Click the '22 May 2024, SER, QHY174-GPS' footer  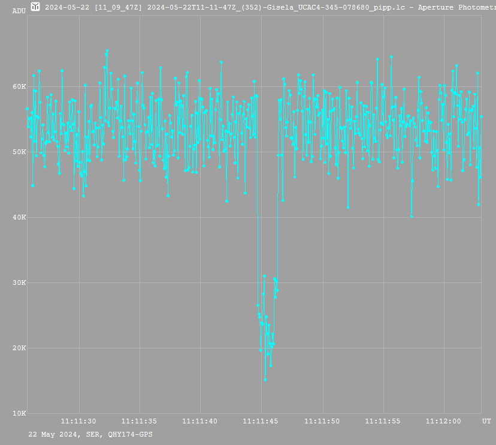tap(90, 434)
